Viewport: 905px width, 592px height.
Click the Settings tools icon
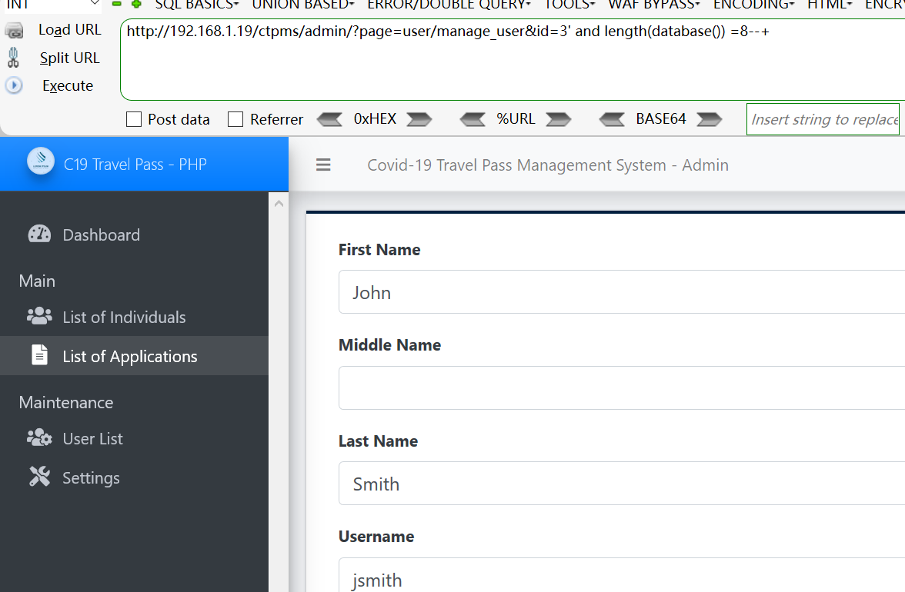point(40,477)
